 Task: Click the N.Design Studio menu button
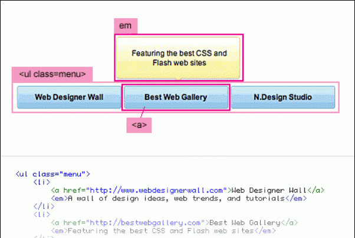283,97
